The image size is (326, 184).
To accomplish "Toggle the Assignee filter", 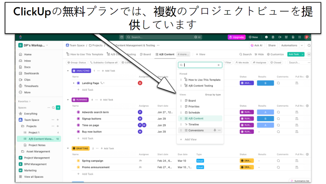I will (x=260, y=62).
